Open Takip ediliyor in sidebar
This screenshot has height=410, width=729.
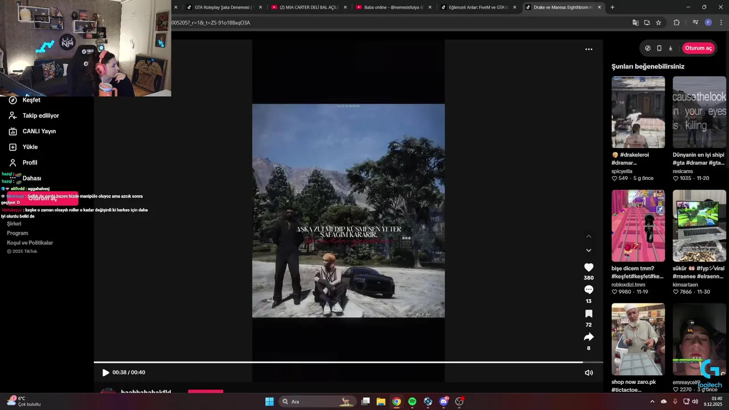pos(34,116)
